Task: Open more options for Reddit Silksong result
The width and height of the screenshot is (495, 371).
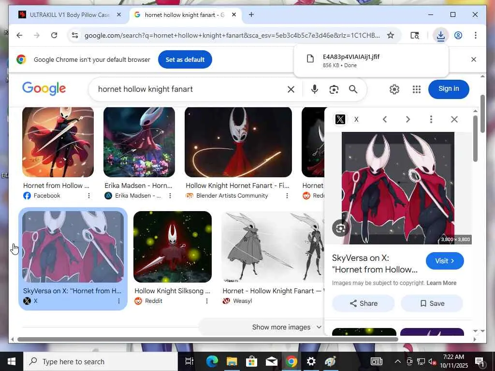Action: tap(207, 301)
